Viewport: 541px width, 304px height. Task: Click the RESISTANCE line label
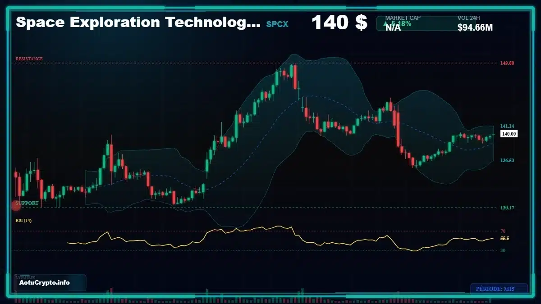point(29,59)
